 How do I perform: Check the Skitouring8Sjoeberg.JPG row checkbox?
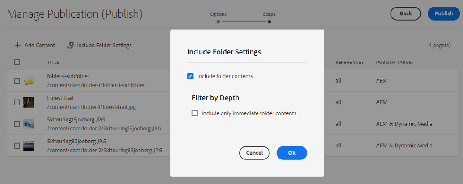17,146
